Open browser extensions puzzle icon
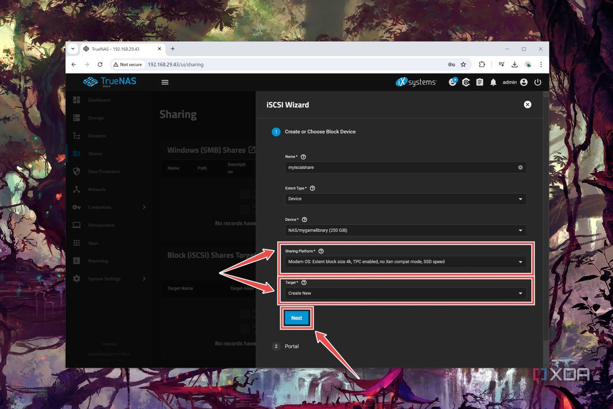This screenshot has height=409, width=613. tap(482, 64)
